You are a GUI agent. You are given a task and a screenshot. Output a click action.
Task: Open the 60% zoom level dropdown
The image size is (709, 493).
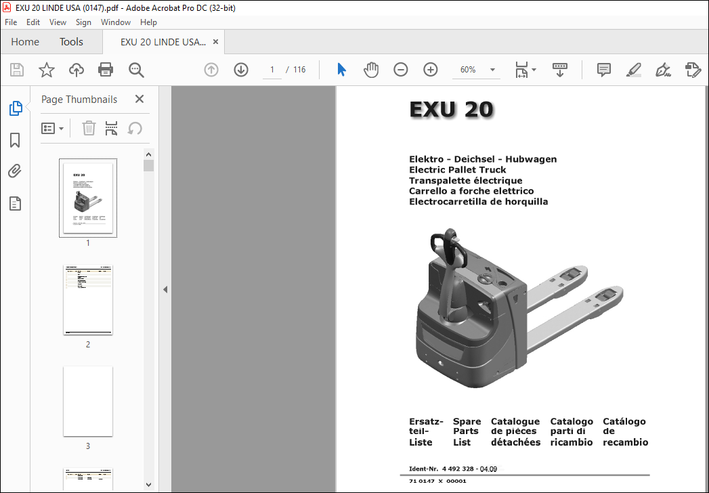(x=493, y=70)
